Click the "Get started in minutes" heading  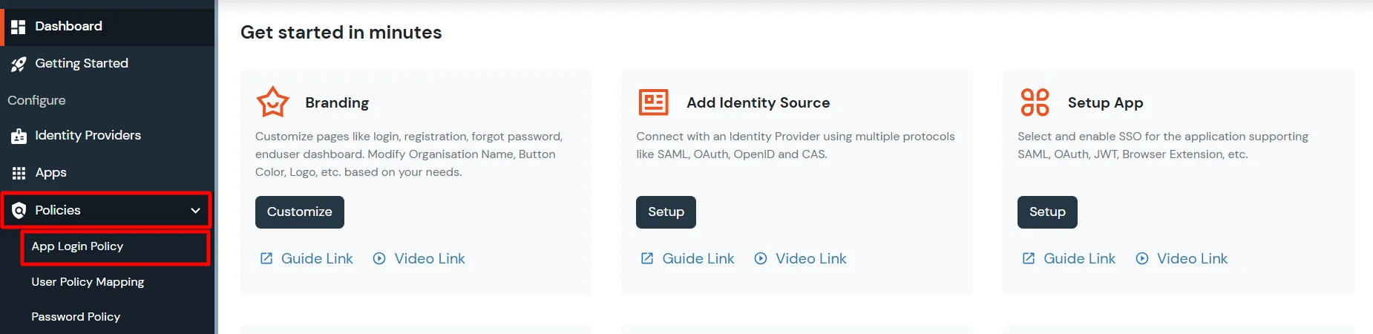click(341, 33)
